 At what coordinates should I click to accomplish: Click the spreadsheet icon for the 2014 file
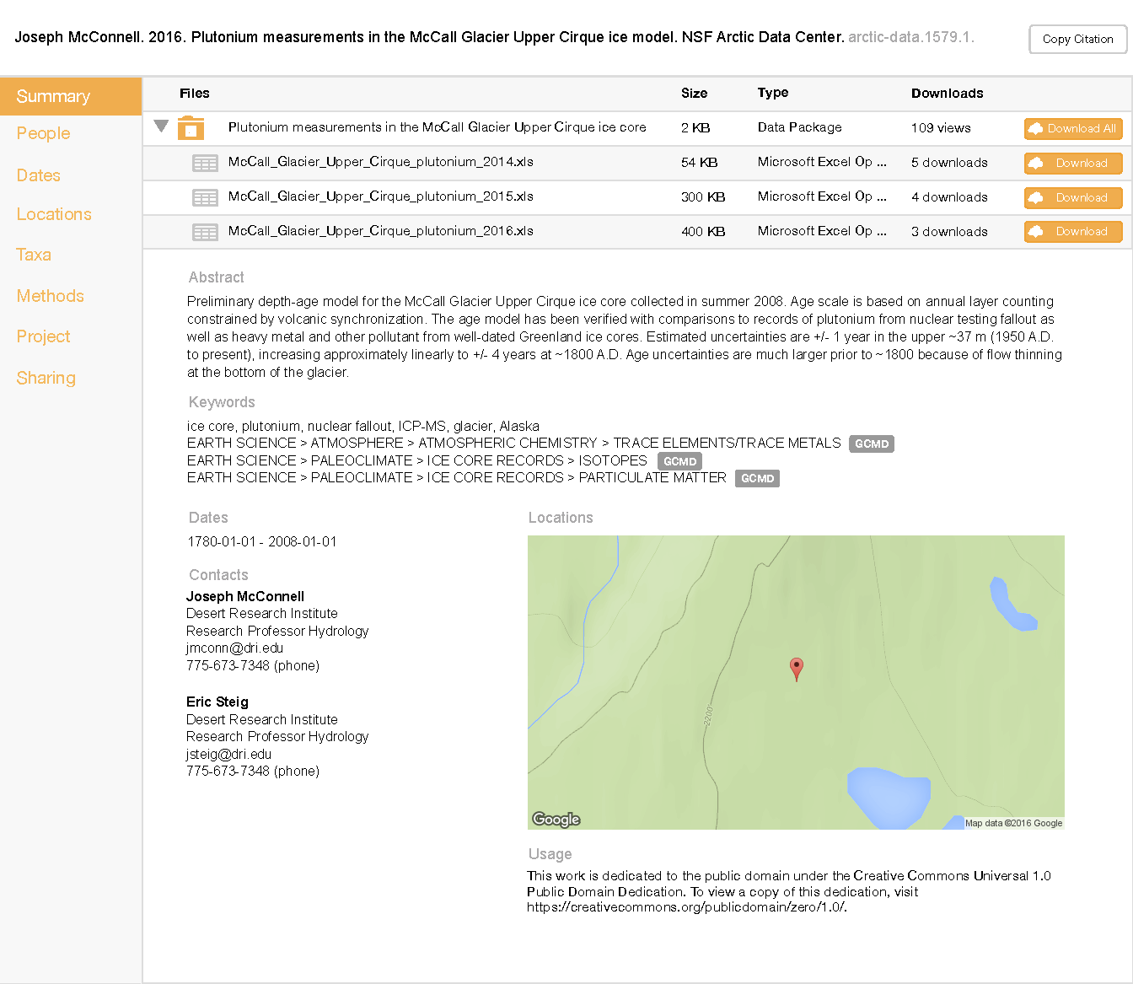pyautogui.click(x=205, y=163)
